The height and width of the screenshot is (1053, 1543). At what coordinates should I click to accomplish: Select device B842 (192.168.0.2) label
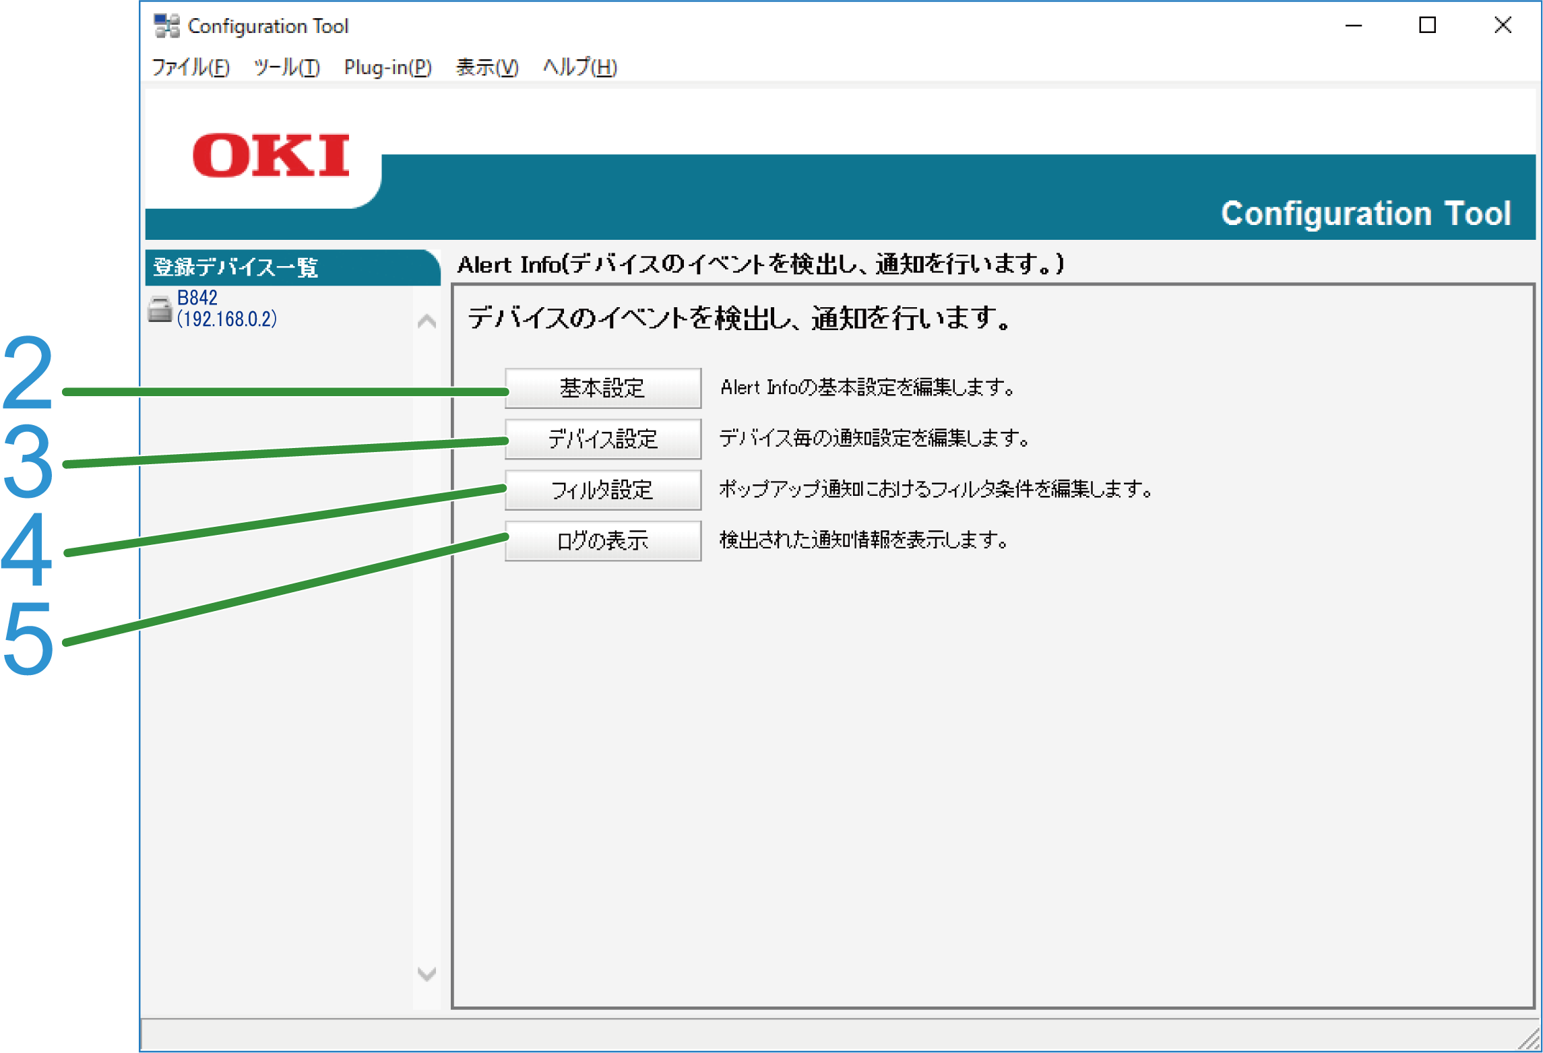point(226,309)
